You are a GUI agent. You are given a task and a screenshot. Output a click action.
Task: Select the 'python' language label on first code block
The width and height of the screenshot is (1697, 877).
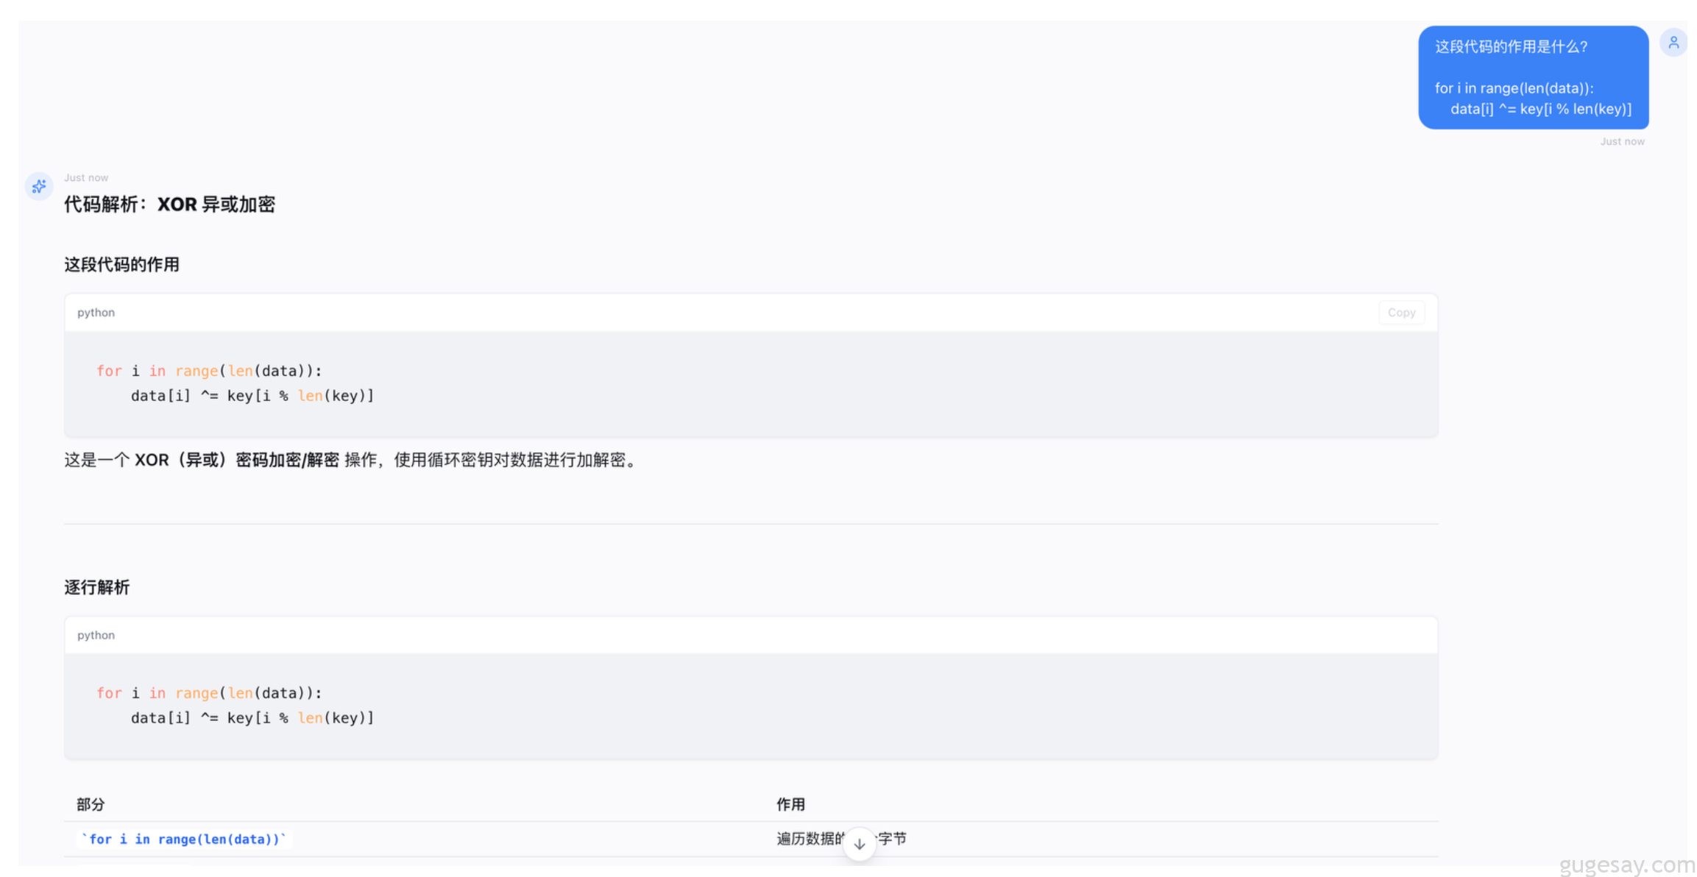[x=95, y=312]
